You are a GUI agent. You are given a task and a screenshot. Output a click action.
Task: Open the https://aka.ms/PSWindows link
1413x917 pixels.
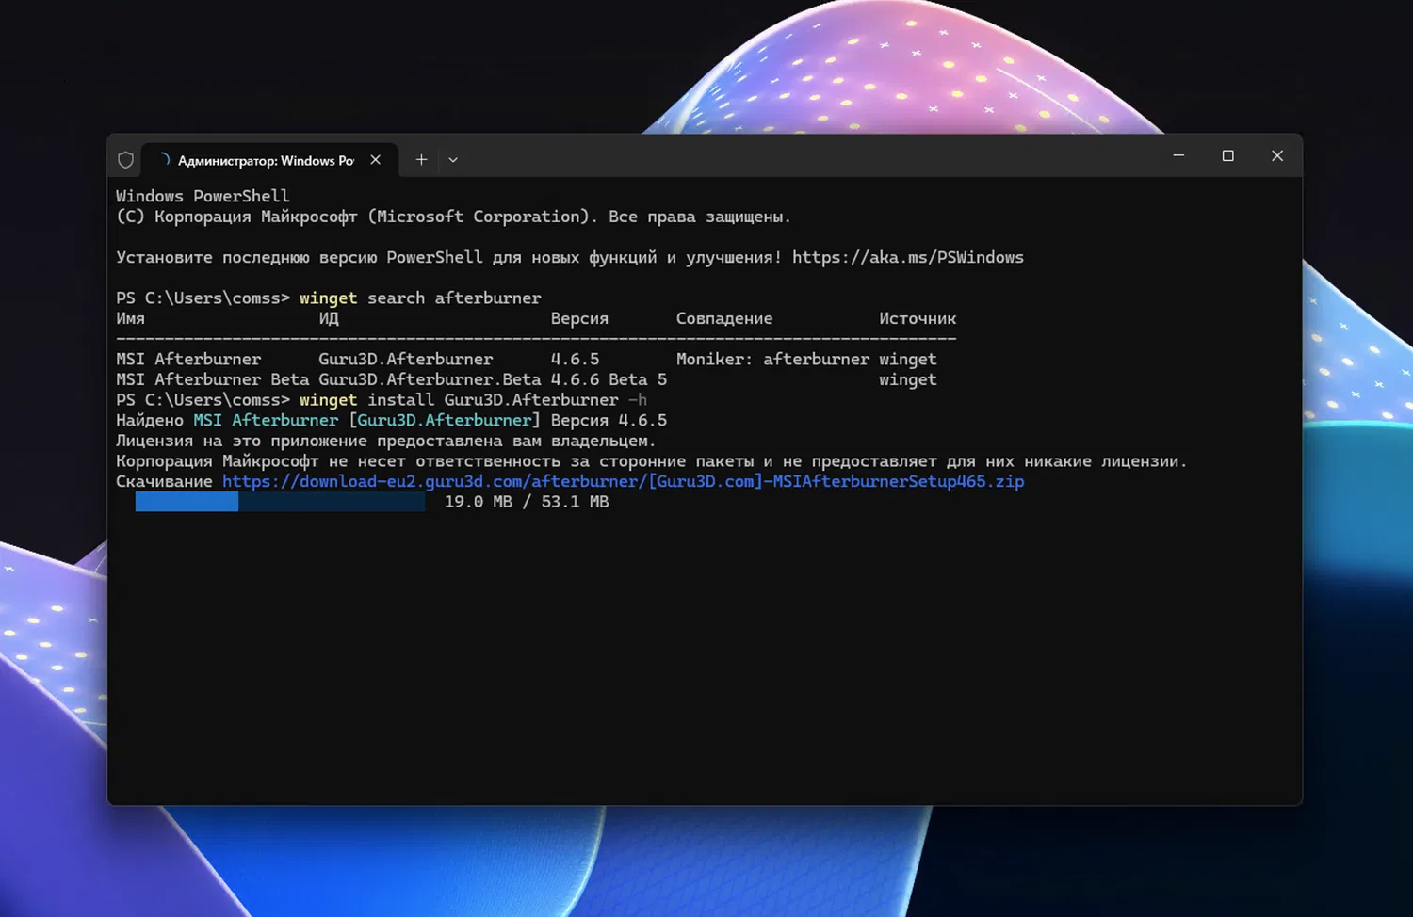[907, 257]
